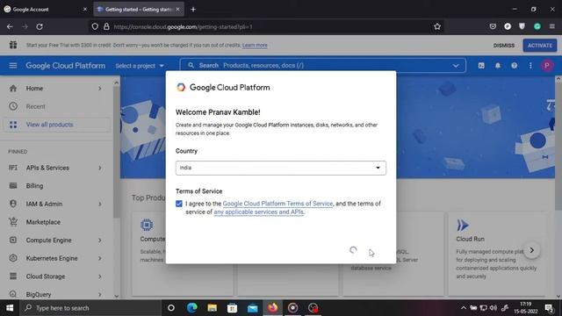Open the taskbar clock and date
562x316 pixels.
526,308
